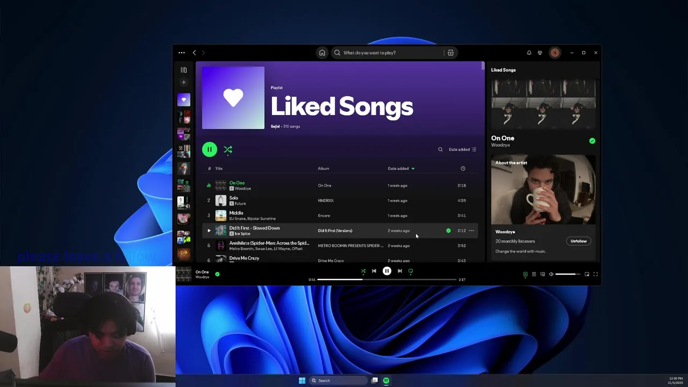Open 'On One' title in Now Playing panel
The height and width of the screenshot is (387, 688).
(503, 138)
